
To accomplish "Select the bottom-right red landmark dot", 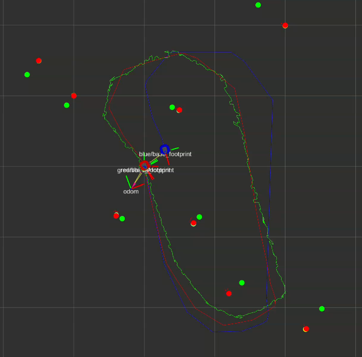I will 306,329.
